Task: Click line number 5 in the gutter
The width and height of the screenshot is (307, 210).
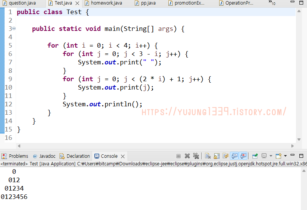Action: pos(10,45)
